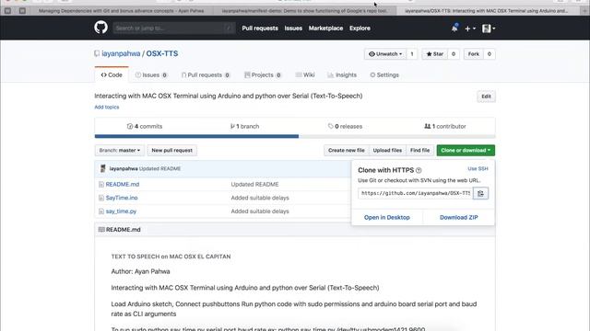Click the GitHub octocat logo

100,28
